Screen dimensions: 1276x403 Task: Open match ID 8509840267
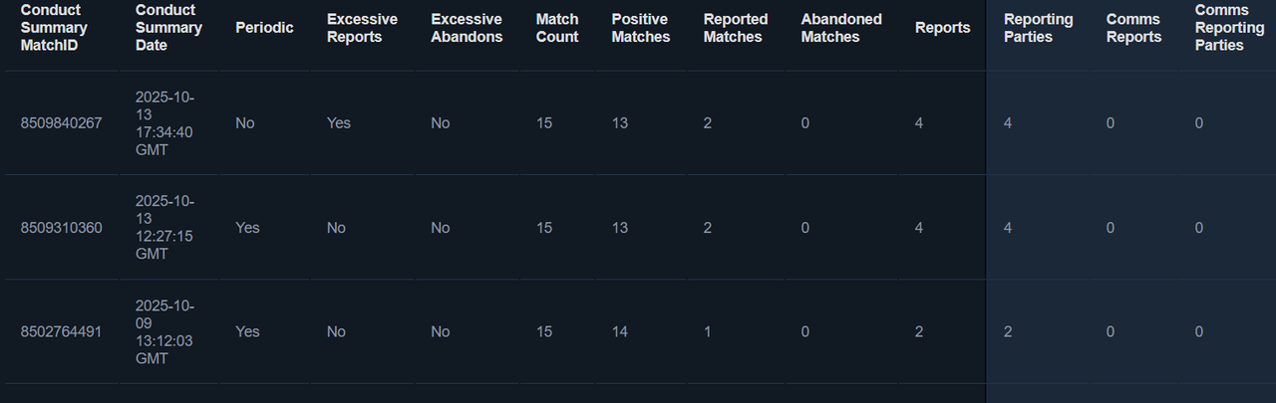(x=61, y=123)
